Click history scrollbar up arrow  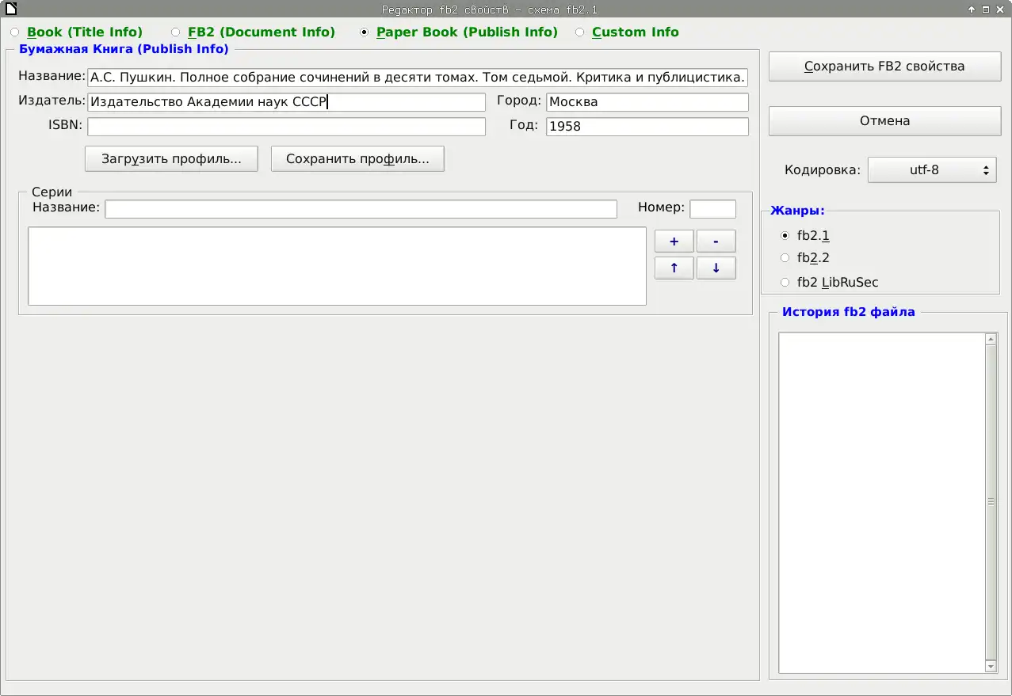pyautogui.click(x=991, y=339)
